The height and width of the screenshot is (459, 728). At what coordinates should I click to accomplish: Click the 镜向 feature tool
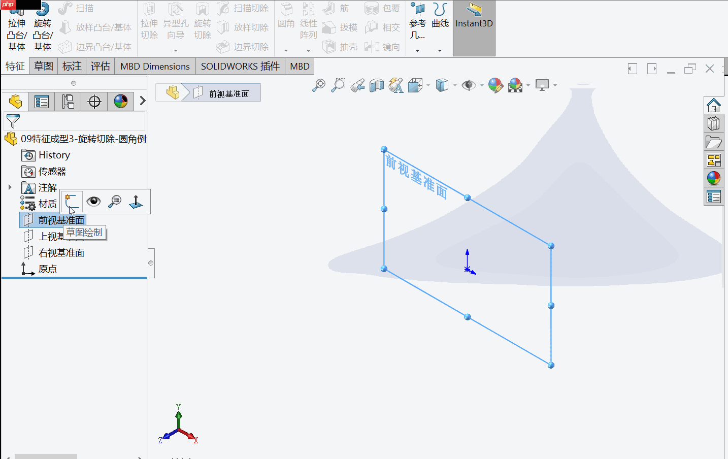coord(383,46)
